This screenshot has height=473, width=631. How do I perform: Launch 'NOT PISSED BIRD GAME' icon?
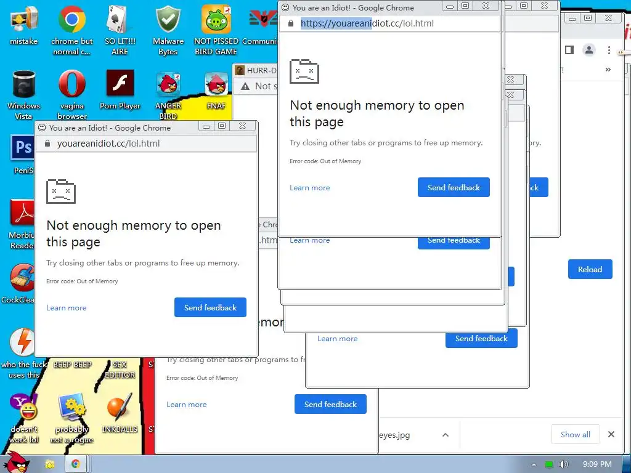pyautogui.click(x=216, y=30)
